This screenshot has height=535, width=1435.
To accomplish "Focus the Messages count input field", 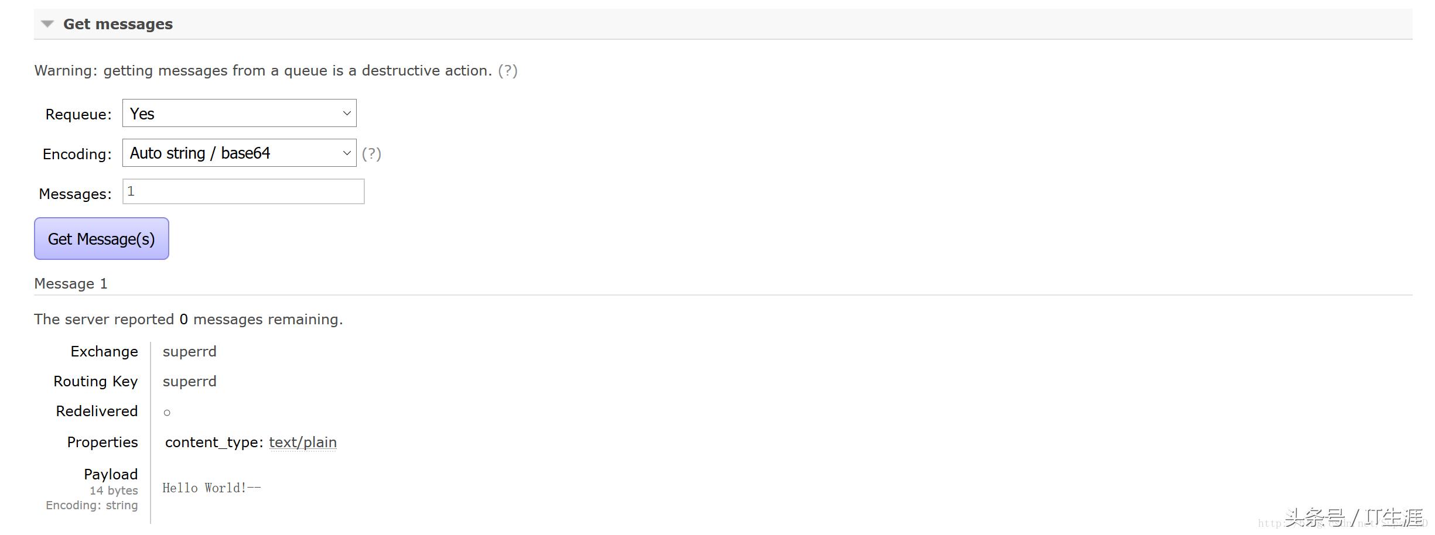I will [x=243, y=192].
